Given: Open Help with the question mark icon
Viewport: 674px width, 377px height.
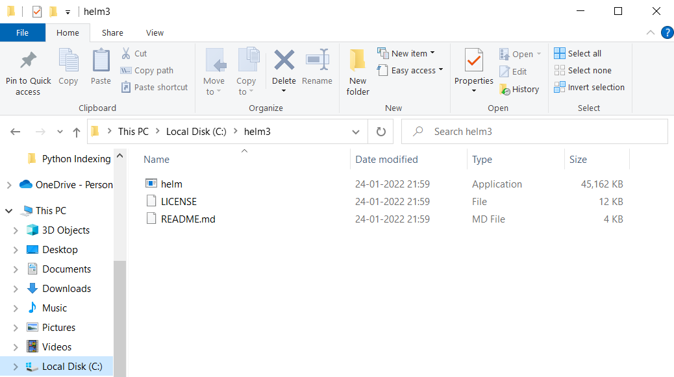Looking at the screenshot, I should (667, 32).
